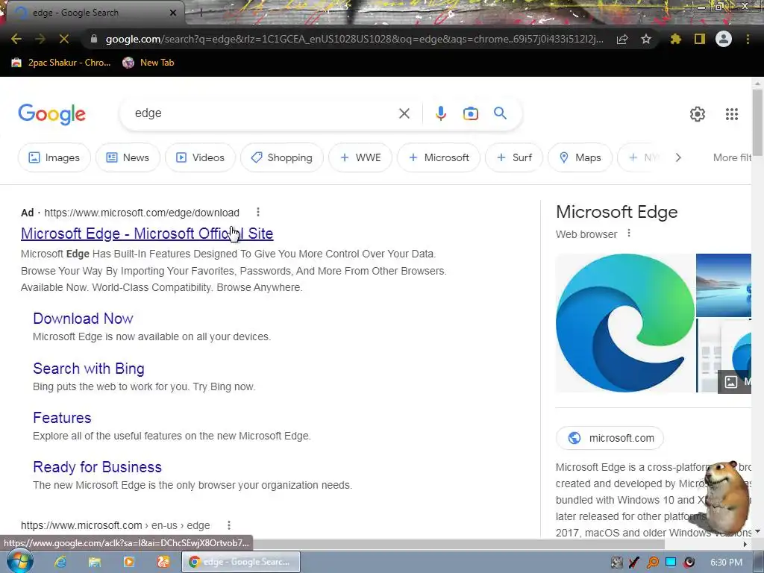Open the ad's three-dot info menu
This screenshot has width=764, height=573.
257,212
